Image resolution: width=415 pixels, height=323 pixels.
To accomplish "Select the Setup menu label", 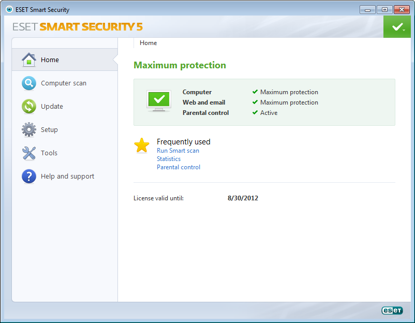I will (49, 130).
